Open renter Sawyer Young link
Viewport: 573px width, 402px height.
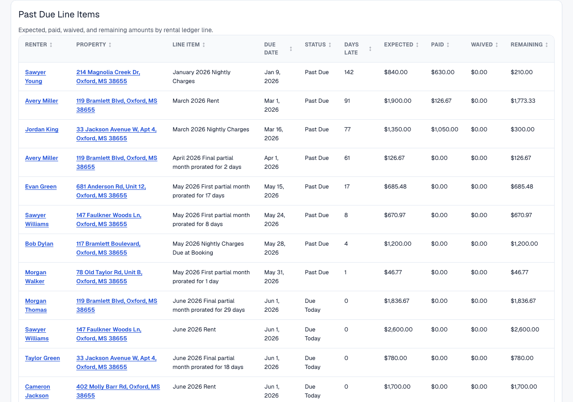35,76
